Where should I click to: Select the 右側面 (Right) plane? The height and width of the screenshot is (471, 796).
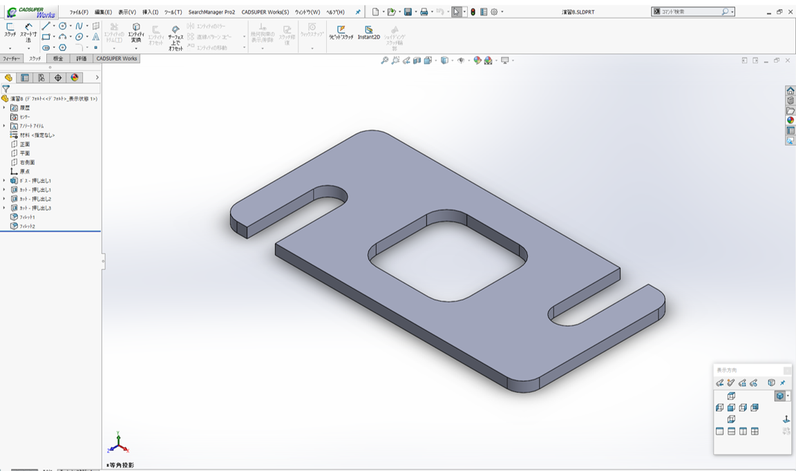point(23,162)
